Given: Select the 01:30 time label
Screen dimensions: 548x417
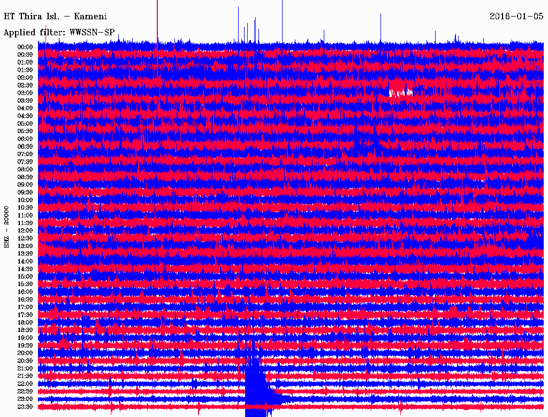Looking at the screenshot, I should coord(25,70).
